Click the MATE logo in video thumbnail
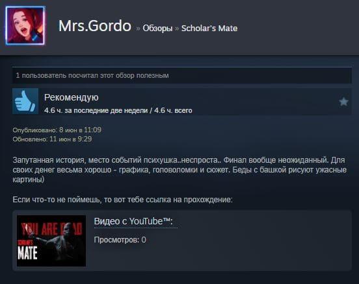This screenshot has height=284, width=359. pyautogui.click(x=27, y=253)
